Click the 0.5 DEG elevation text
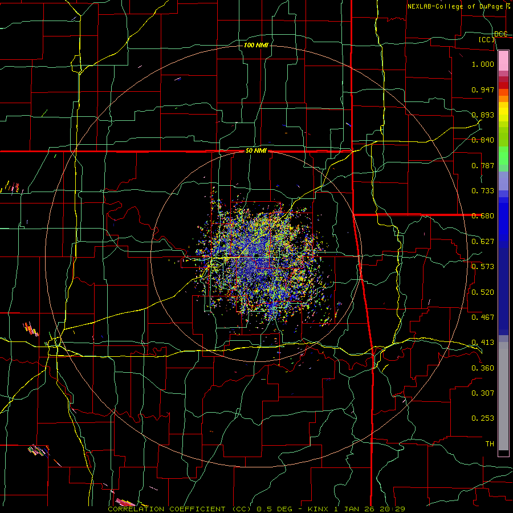The width and height of the screenshot is (513, 513). (275, 509)
